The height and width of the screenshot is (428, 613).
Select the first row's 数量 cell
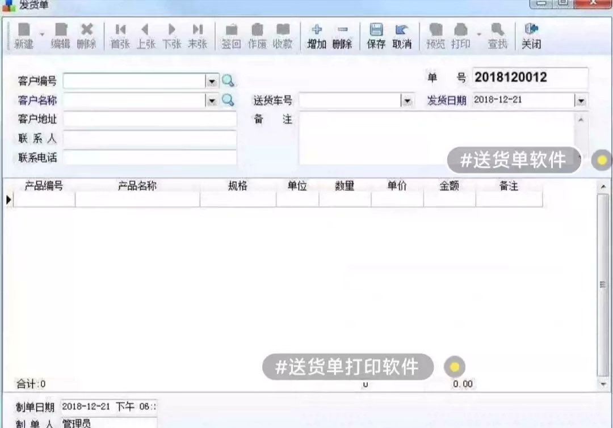(345, 200)
